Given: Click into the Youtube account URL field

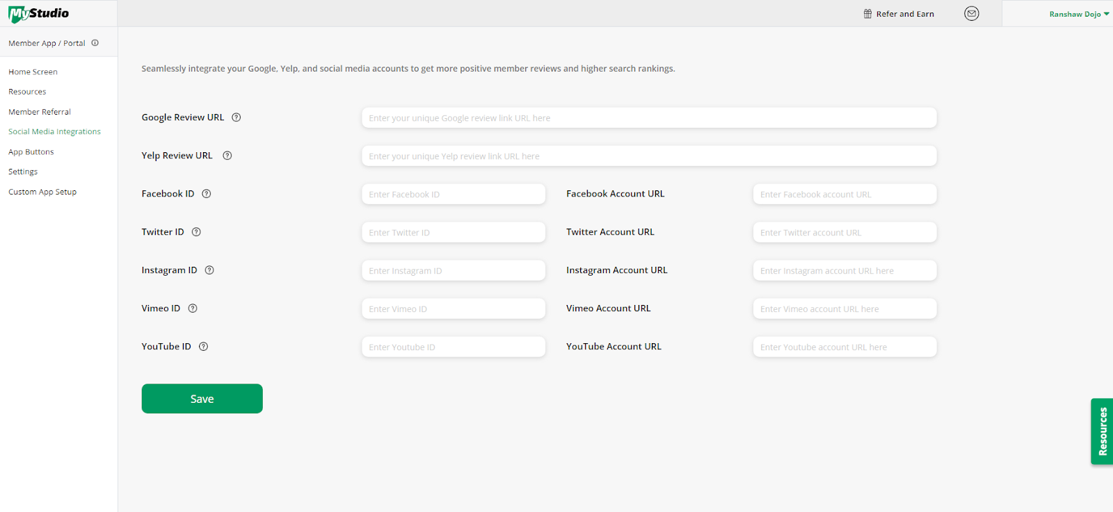Looking at the screenshot, I should point(845,347).
